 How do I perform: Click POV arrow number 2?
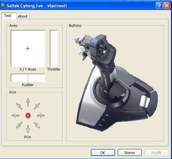coord(37,106)
